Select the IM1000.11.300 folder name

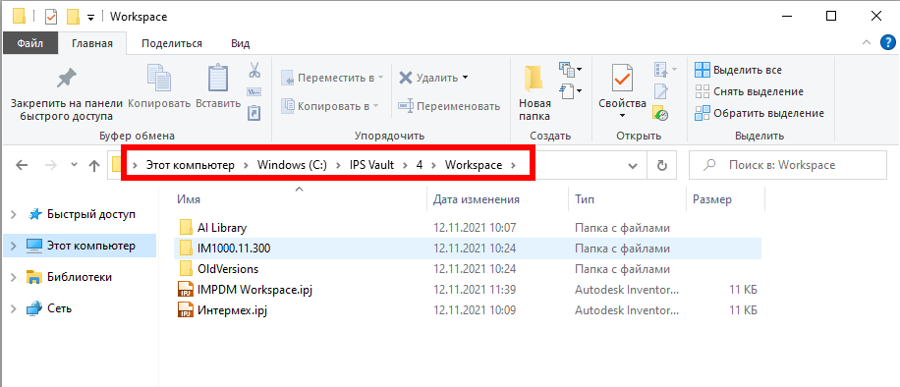coord(234,249)
